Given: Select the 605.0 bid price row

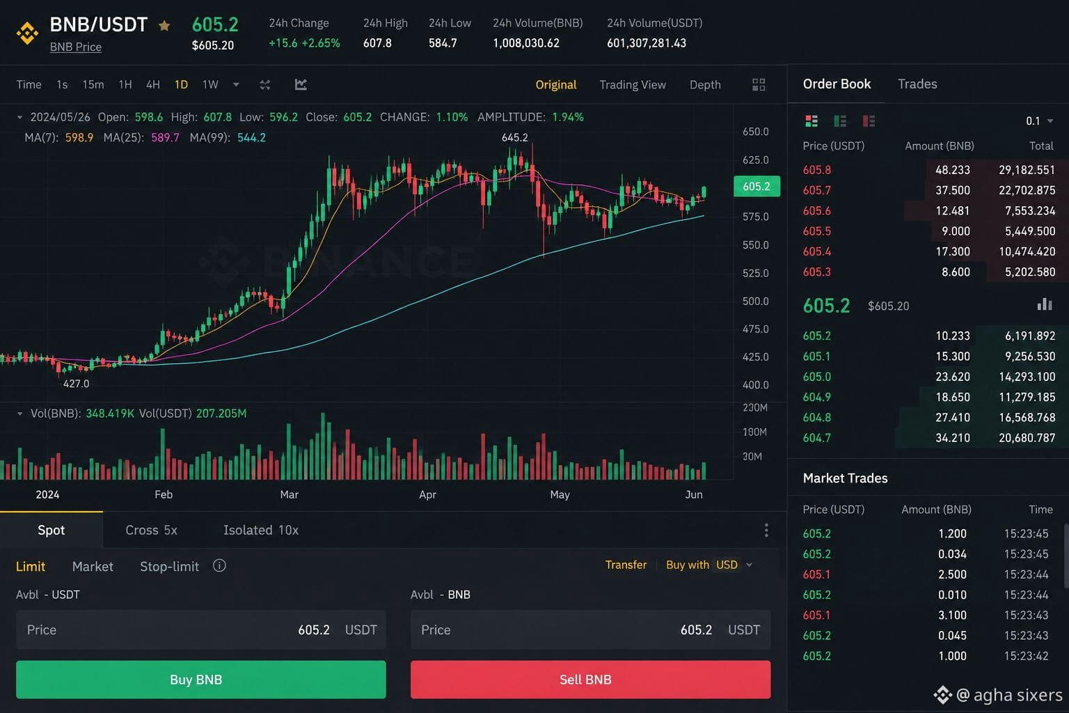Looking at the screenshot, I should point(928,377).
